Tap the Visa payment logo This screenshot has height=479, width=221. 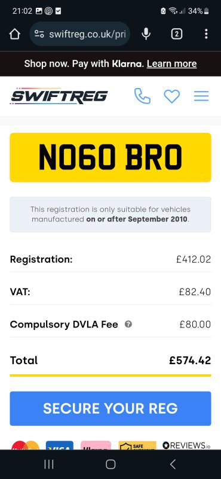click(60, 445)
